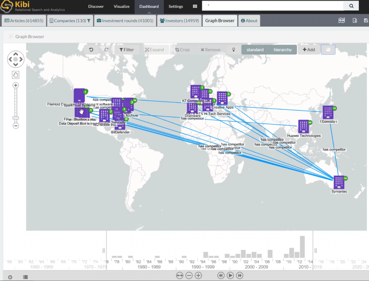This screenshot has height=281, width=369.
Task: Click the 2000 - 2009 decade label
Action: (256, 267)
